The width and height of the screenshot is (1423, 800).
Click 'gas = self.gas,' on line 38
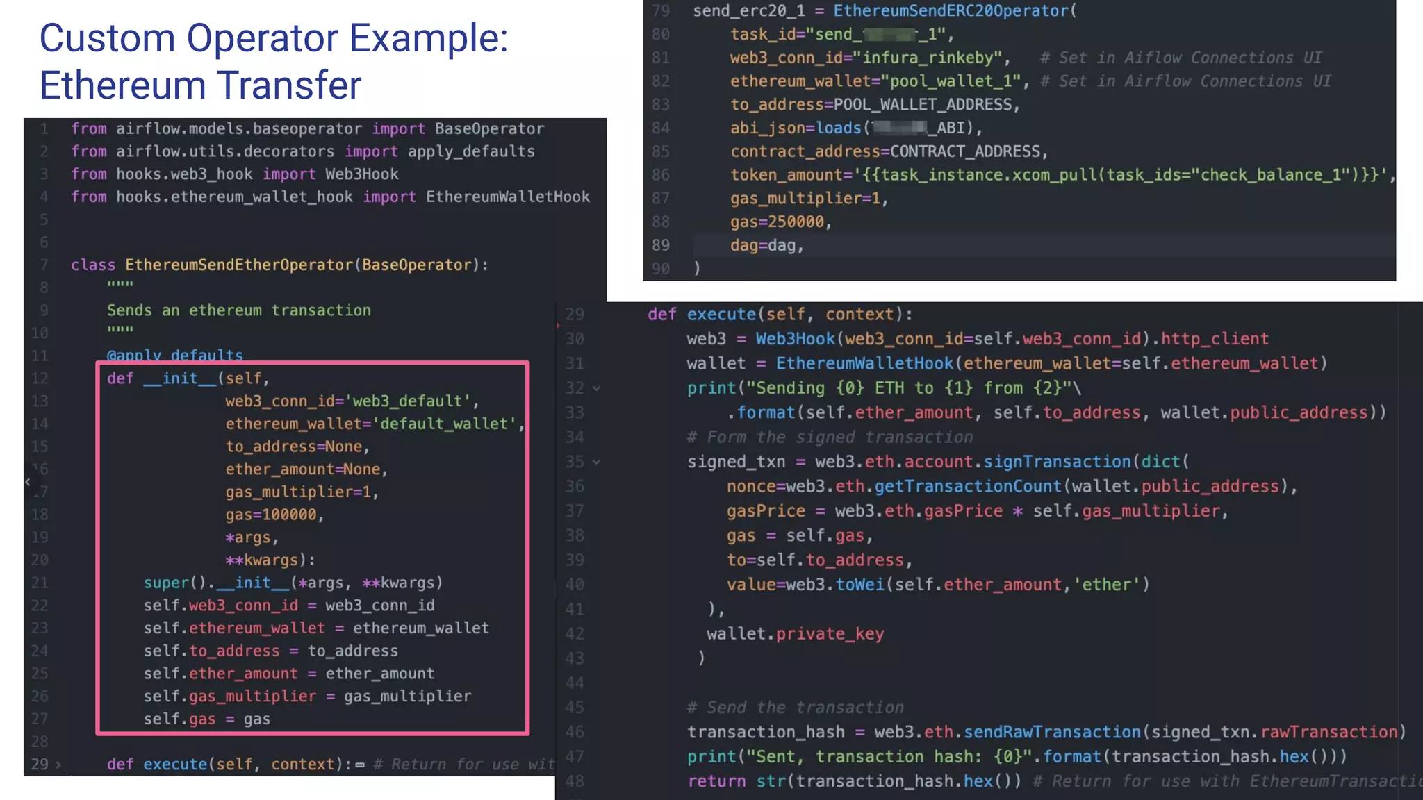click(x=799, y=535)
